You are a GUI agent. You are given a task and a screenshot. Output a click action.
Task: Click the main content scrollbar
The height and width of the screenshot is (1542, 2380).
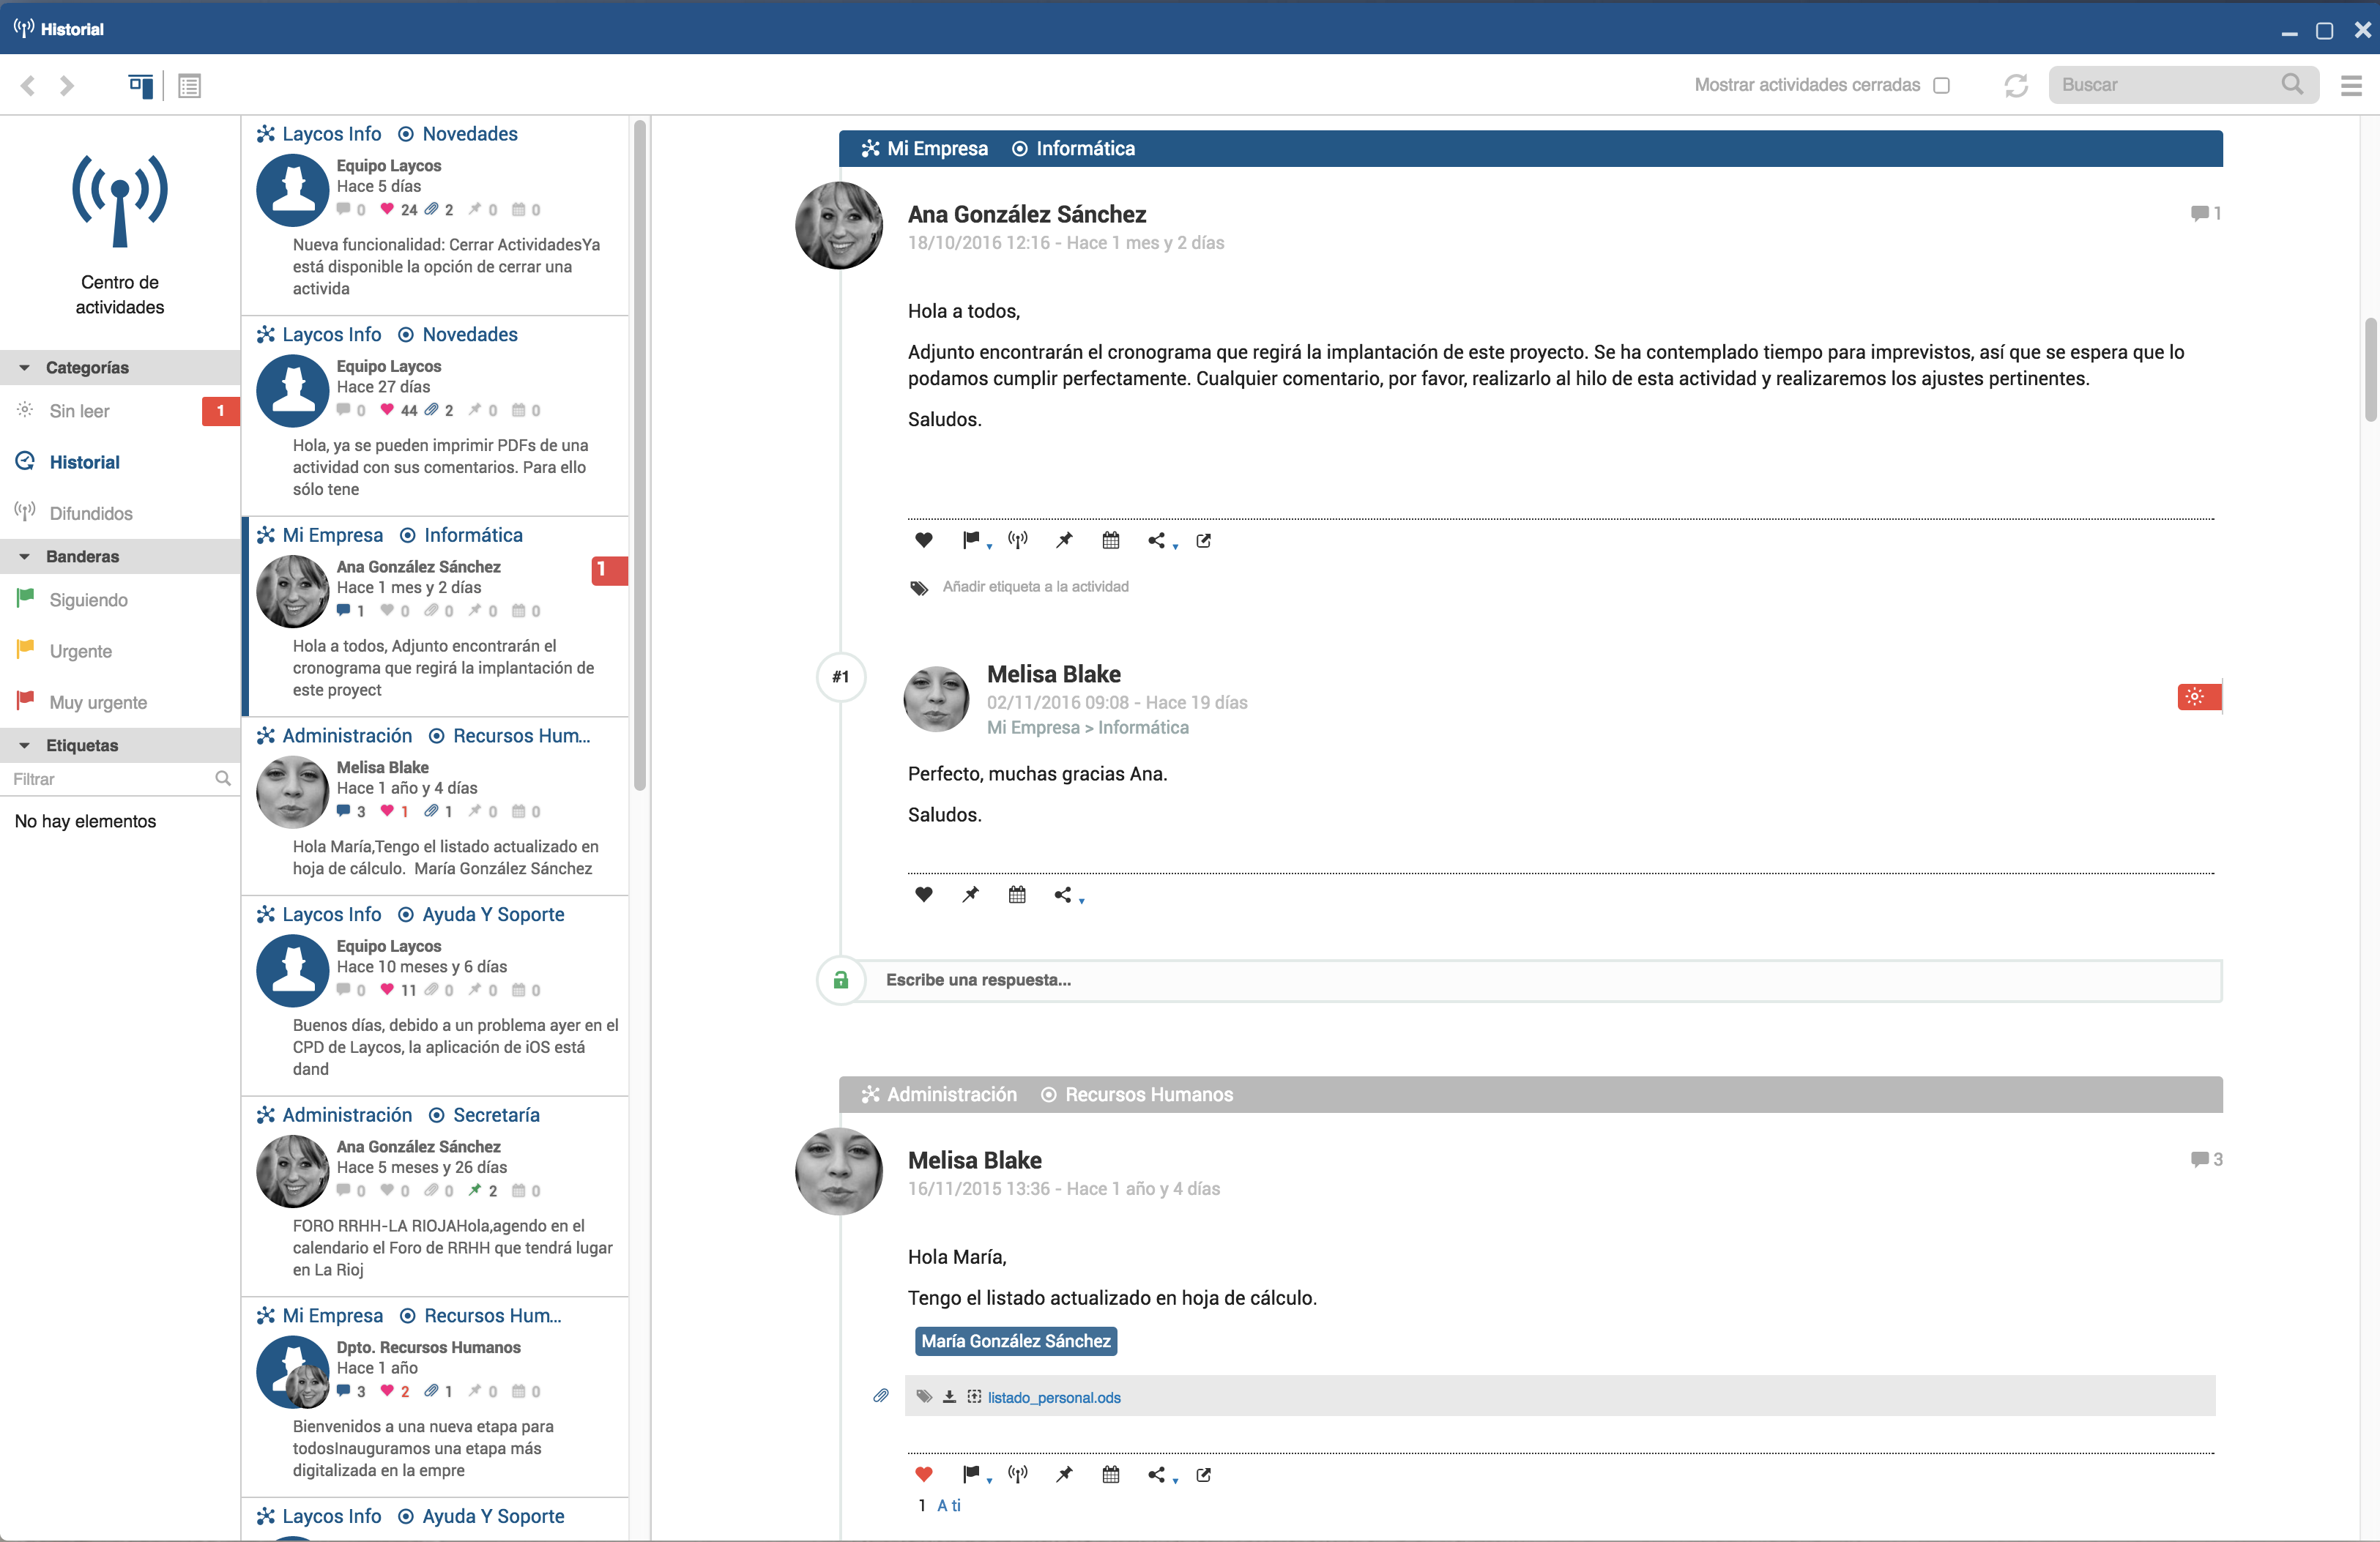[2370, 370]
